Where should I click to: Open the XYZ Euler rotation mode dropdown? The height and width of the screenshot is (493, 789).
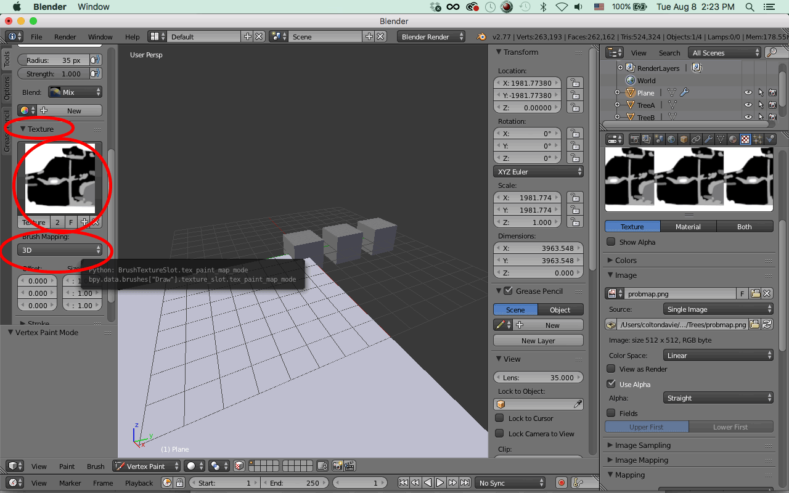[x=539, y=171]
